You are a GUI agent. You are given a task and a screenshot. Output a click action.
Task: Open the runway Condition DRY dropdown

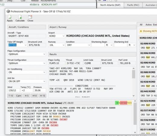point(78,45)
